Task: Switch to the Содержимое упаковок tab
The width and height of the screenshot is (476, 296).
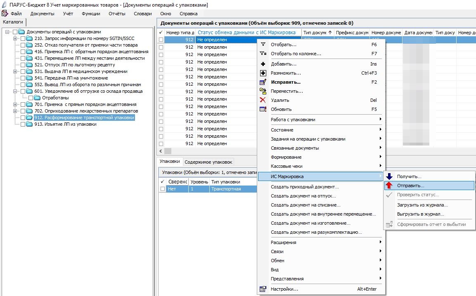Action: click(208, 162)
